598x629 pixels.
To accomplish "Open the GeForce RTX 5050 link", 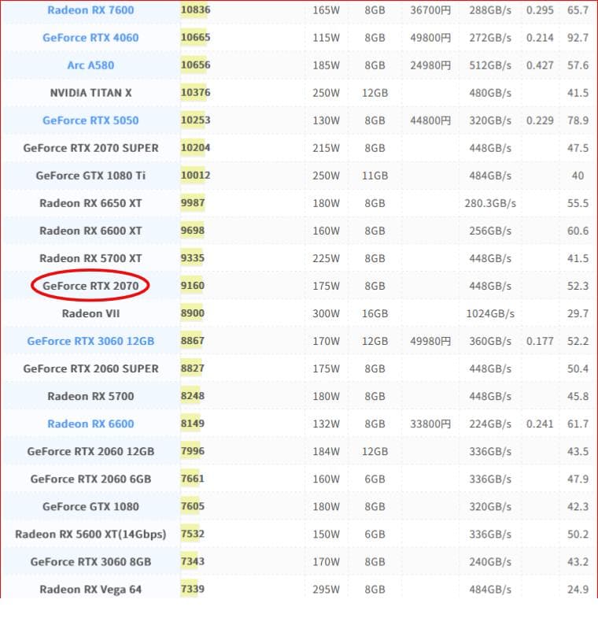I will point(90,120).
